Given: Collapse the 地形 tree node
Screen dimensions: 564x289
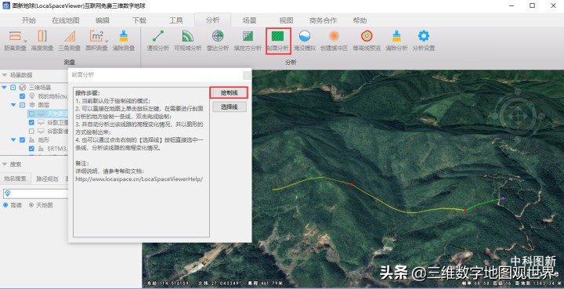Looking at the screenshot, I should click(13, 139).
